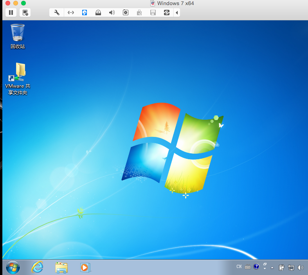Screen dimensions: 308x275
Task: Click the circular-arrows toolbar icon
Action: (x=167, y=13)
